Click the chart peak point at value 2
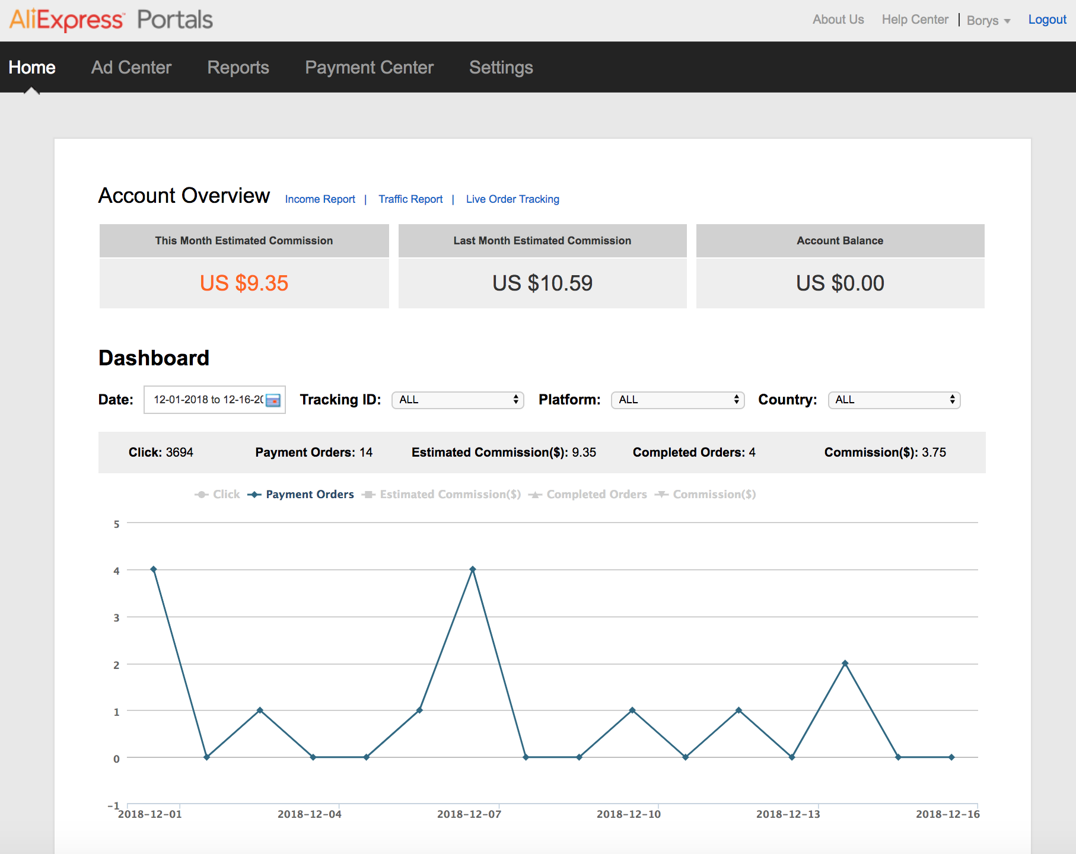 point(845,664)
